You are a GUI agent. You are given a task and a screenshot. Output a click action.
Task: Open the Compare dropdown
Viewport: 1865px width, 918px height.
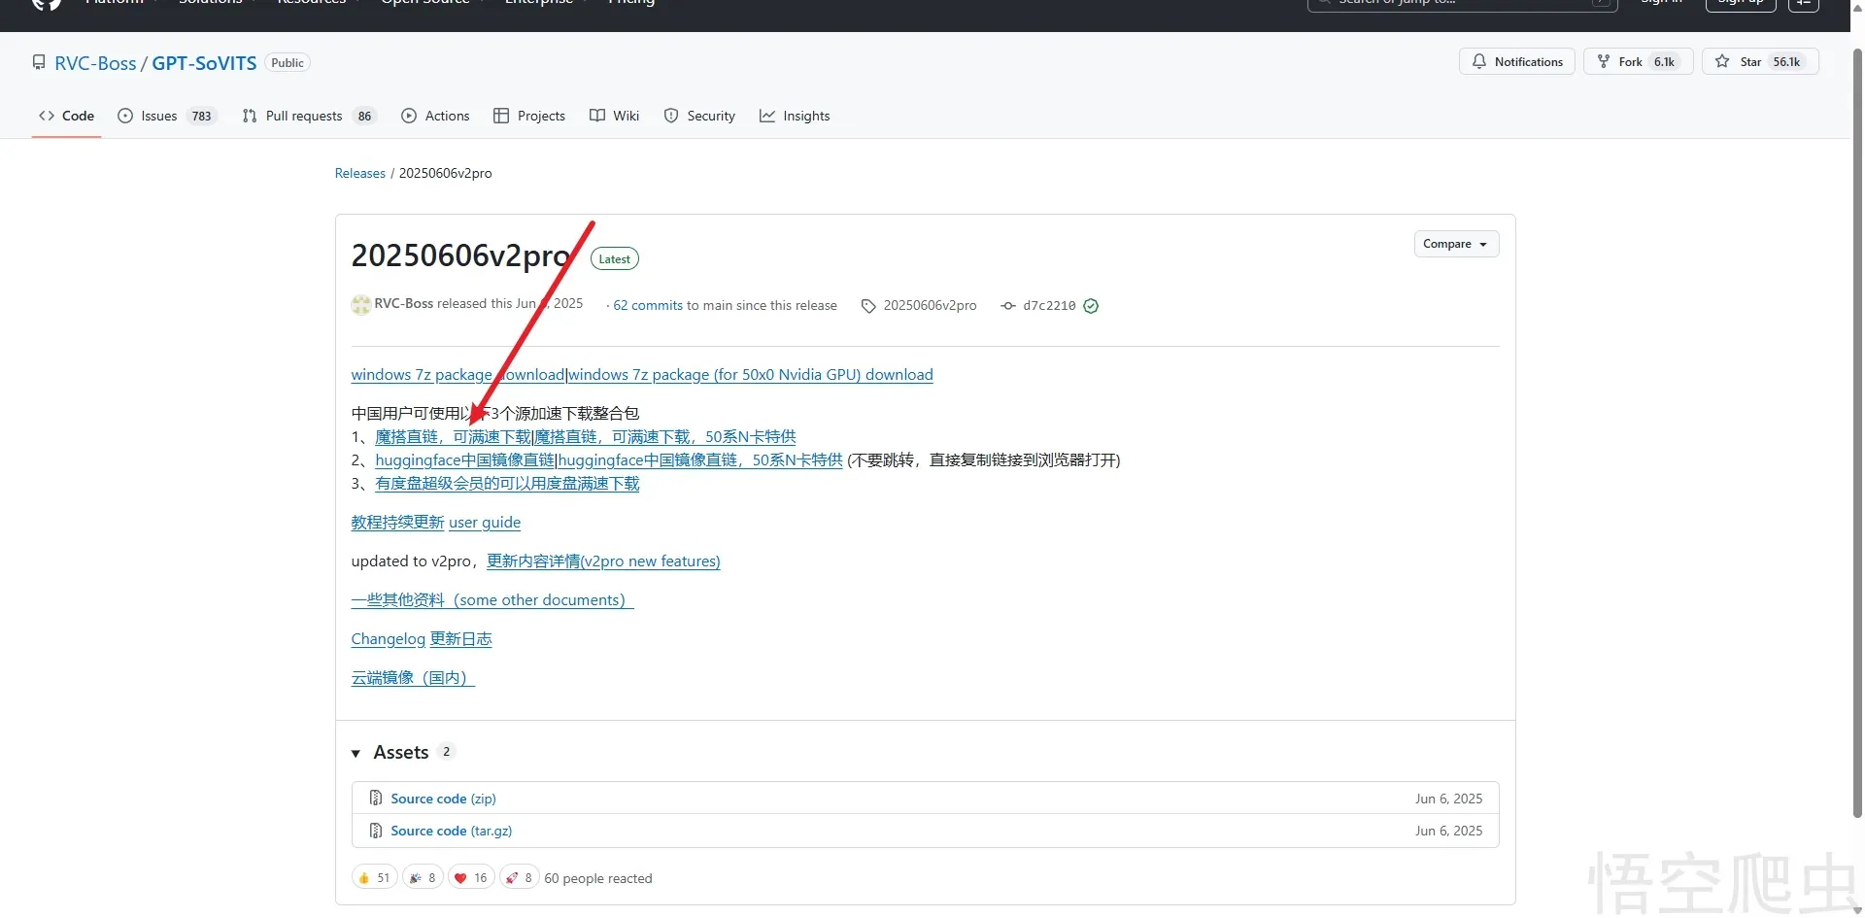[x=1455, y=244]
